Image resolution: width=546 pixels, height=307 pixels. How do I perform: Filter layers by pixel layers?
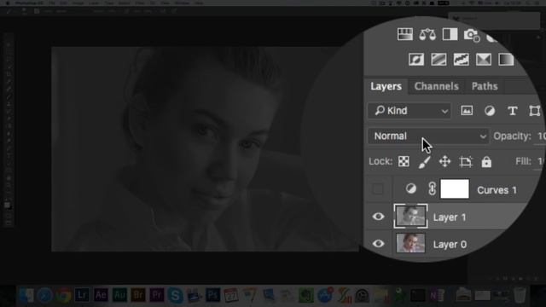(x=467, y=111)
